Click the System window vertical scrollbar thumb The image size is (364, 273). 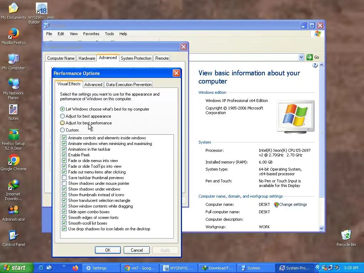click(x=321, y=133)
